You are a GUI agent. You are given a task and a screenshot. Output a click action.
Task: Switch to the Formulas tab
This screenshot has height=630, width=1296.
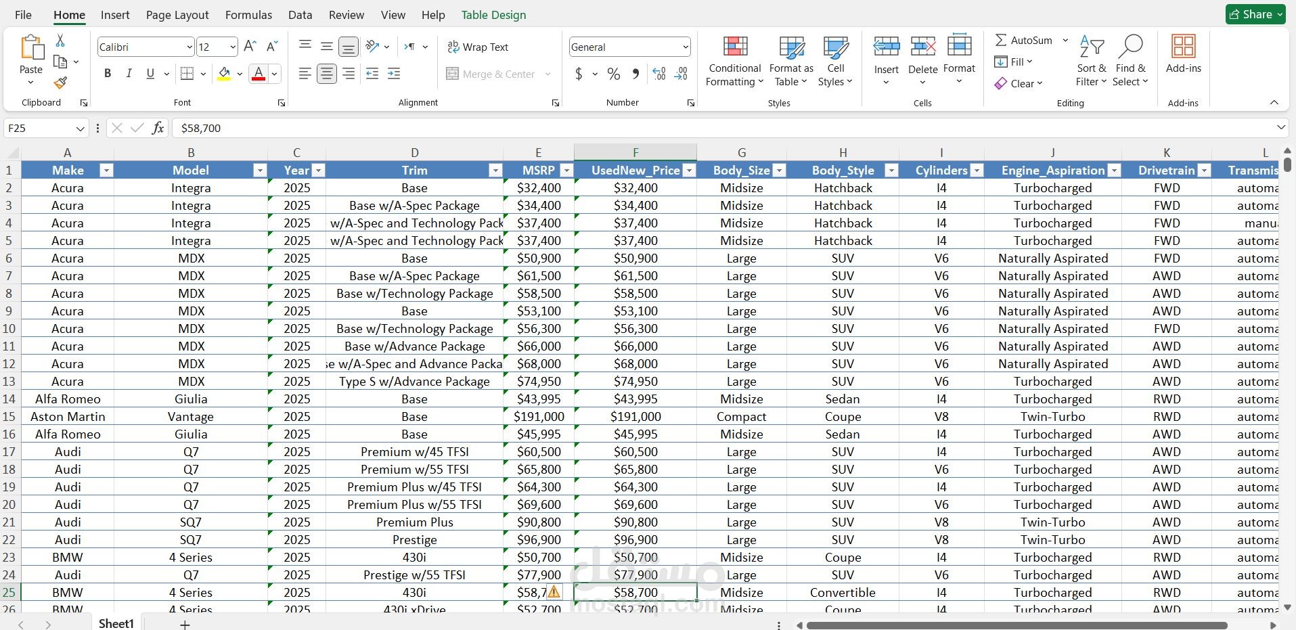coord(248,15)
